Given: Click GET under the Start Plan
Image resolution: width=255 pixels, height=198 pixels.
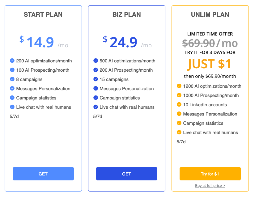Looking at the screenshot, I should tap(43, 174).
